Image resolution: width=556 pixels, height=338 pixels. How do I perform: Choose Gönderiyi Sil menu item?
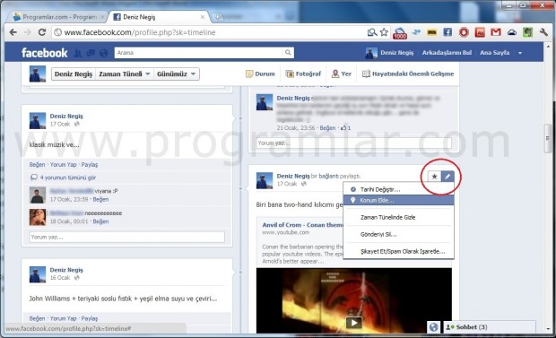pos(398,234)
